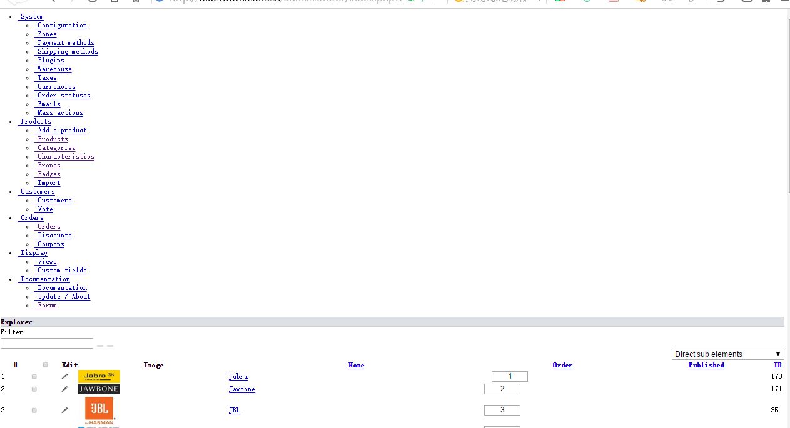This screenshot has width=790, height=428.
Task: Tick the Jawbone row checkbox
Action: pos(34,389)
